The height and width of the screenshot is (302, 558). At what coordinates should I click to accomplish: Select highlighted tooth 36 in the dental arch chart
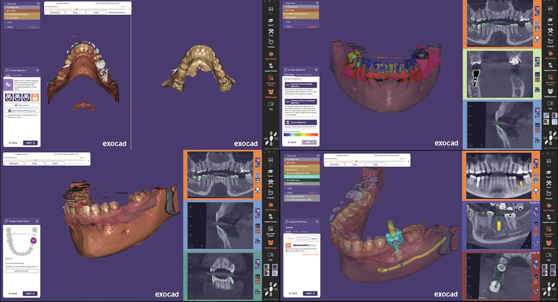[33, 241]
